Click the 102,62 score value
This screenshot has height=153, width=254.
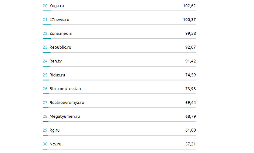(189, 6)
